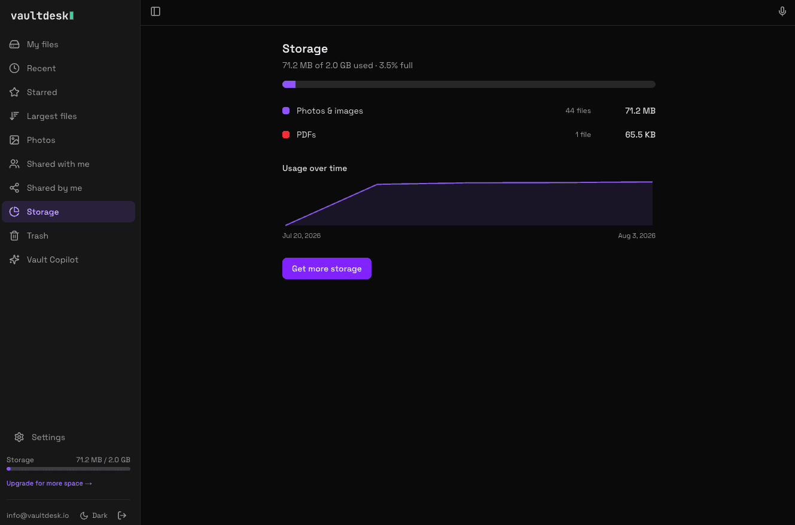The height and width of the screenshot is (525, 795).
Task: Click the Usage over time chart
Action: (469, 203)
